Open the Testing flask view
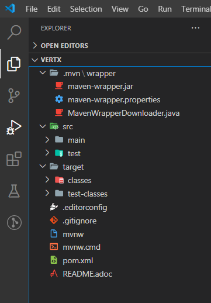Screen dimensions: 211x303 14,191
